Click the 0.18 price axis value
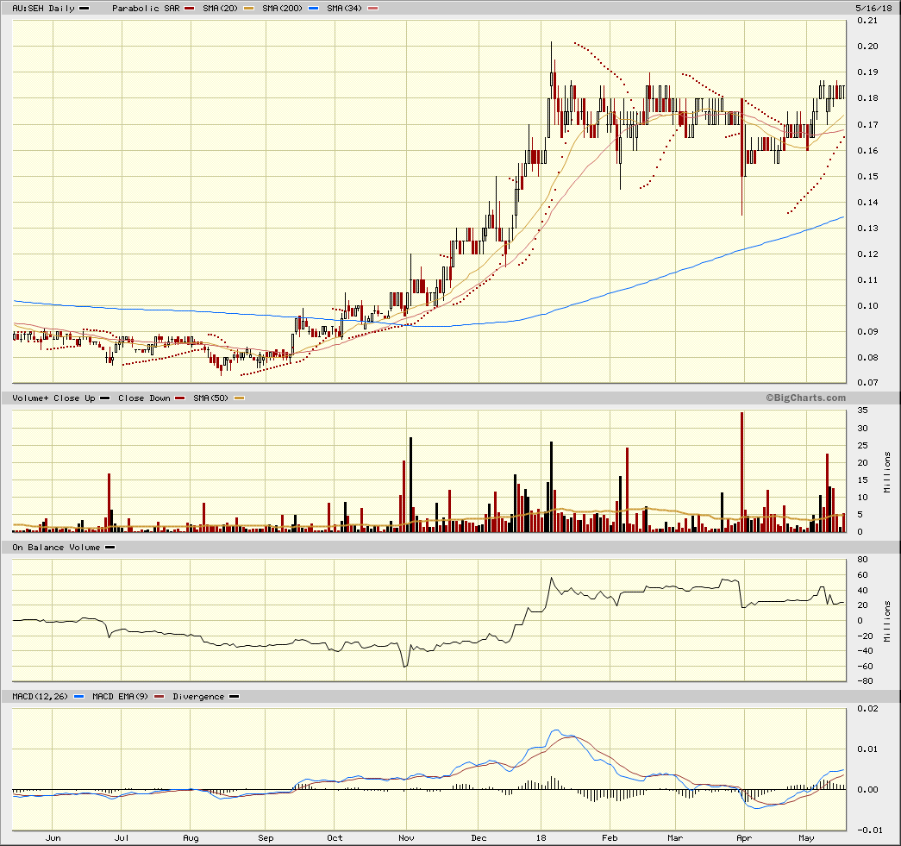This screenshot has width=901, height=846. coord(867,98)
